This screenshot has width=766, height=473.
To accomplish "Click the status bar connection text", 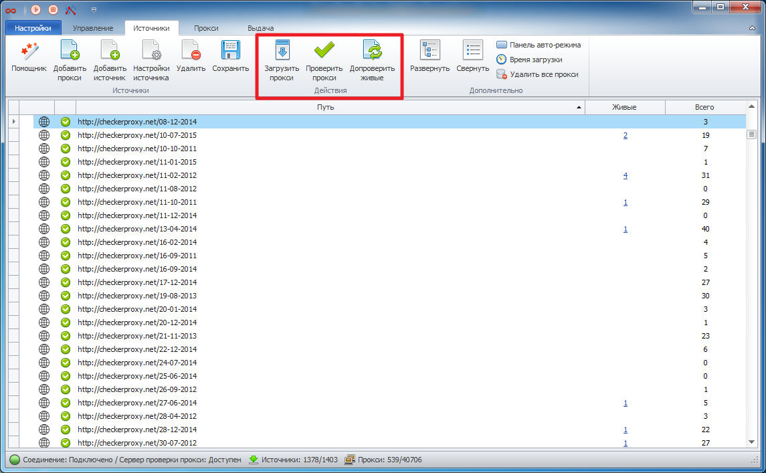I will point(132,460).
